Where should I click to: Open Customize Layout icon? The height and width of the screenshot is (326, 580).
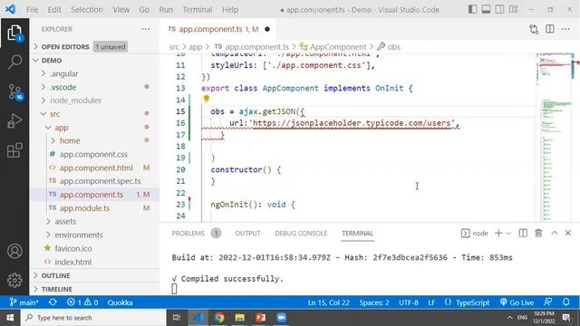514,9
